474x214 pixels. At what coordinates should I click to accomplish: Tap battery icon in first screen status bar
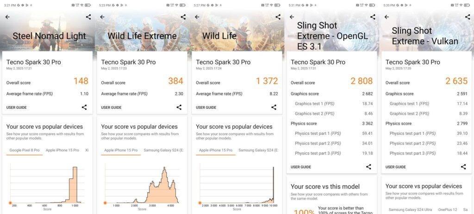click(x=87, y=5)
